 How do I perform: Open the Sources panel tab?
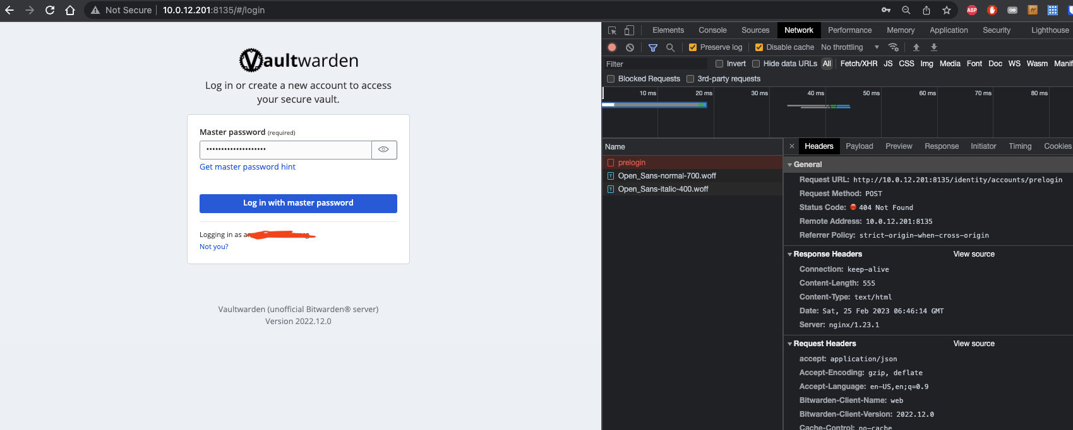[755, 30]
